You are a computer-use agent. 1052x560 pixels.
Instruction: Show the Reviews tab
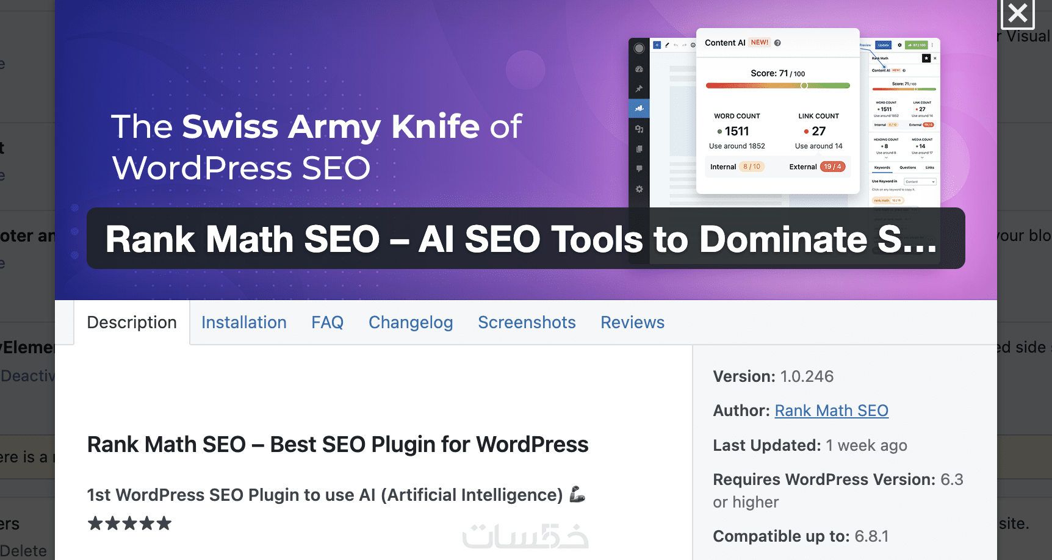pyautogui.click(x=633, y=322)
